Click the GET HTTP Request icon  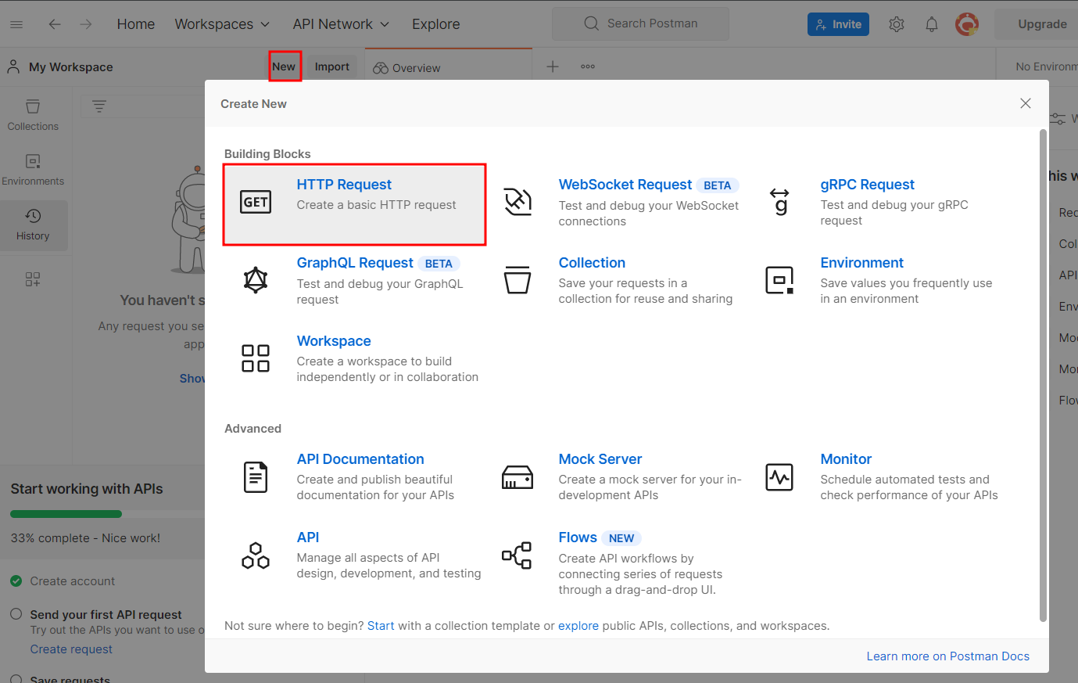tap(256, 202)
